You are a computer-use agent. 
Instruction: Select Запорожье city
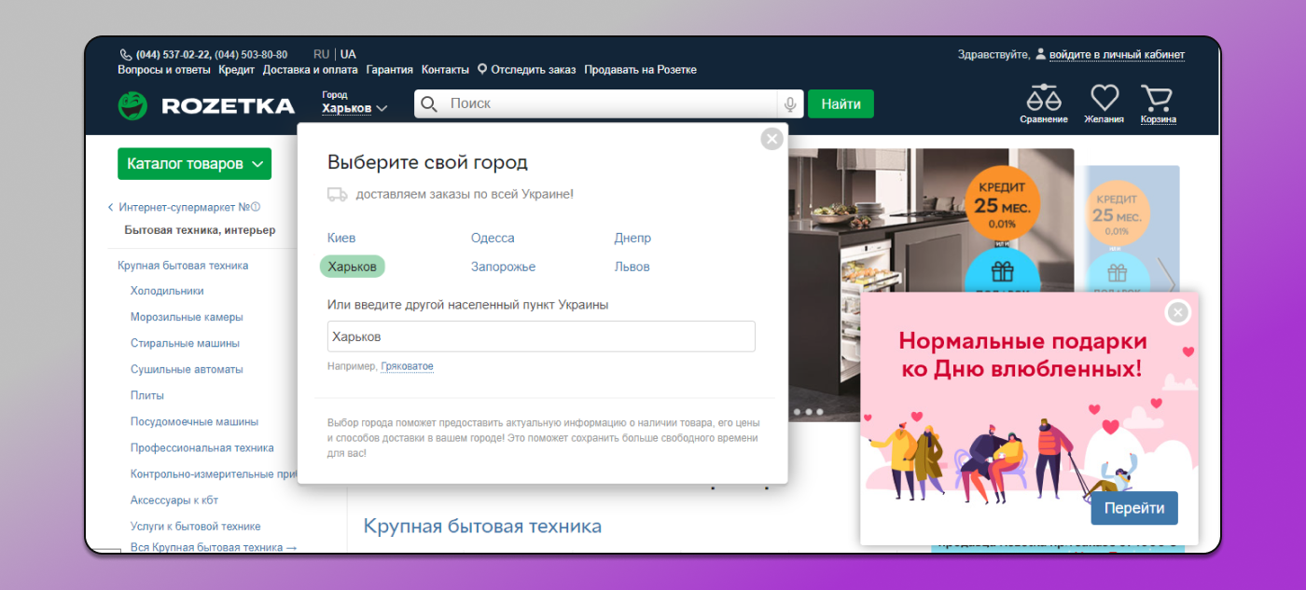pos(504,267)
